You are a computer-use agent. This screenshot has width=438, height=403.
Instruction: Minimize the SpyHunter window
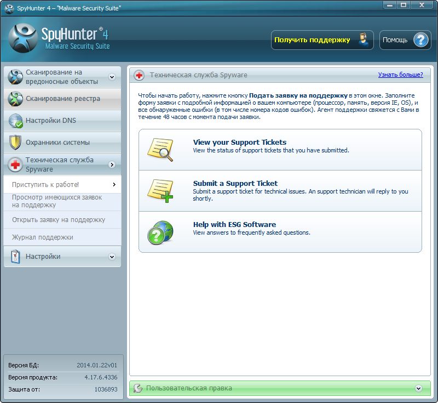tap(390, 5)
